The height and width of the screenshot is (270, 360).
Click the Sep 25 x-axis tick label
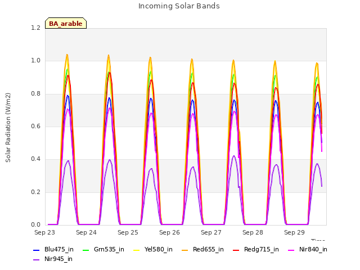(128, 232)
